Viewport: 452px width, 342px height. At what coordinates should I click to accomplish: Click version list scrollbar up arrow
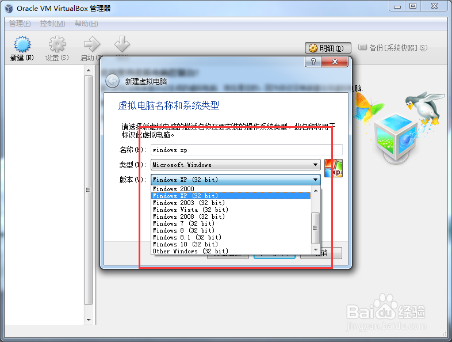pyautogui.click(x=316, y=191)
